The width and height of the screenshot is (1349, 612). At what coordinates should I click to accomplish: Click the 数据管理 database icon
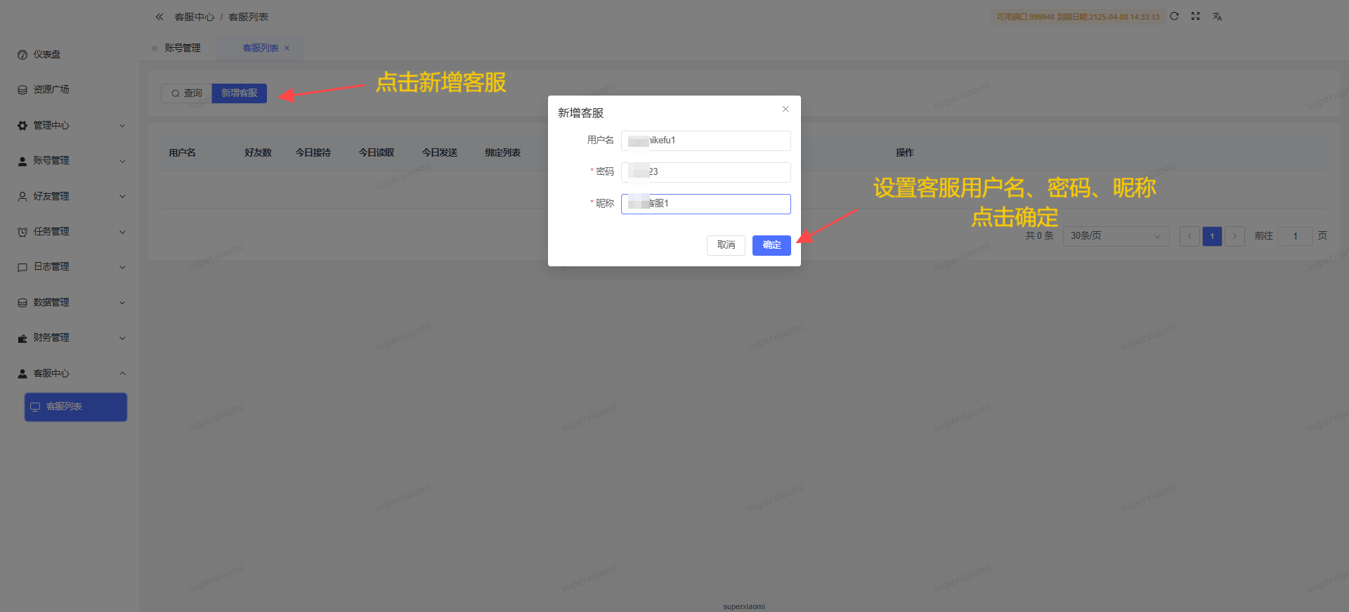(x=22, y=303)
